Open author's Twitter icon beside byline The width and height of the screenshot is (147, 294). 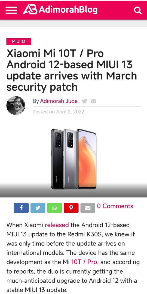tap(84, 102)
